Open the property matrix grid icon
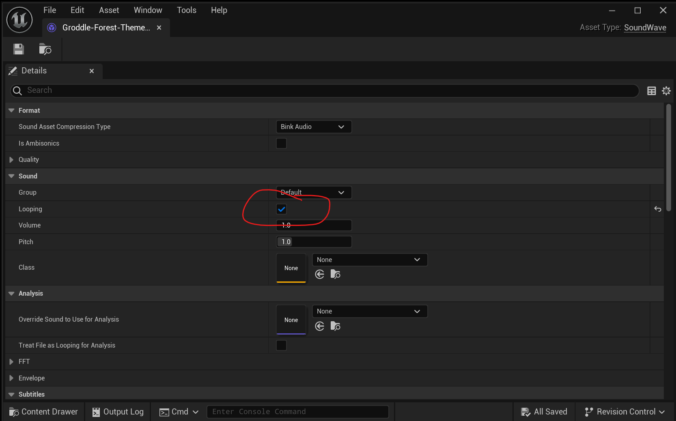Viewport: 676px width, 421px height. 652,91
